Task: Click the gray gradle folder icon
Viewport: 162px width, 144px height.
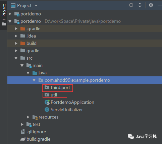Action: 23,51
